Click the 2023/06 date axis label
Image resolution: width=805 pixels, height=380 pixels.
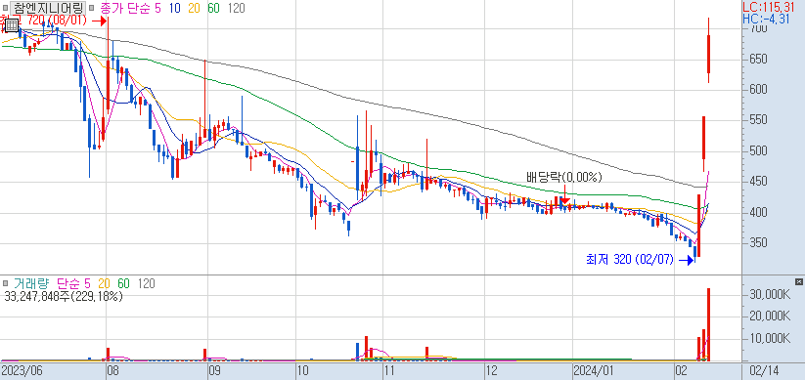[x=22, y=370]
